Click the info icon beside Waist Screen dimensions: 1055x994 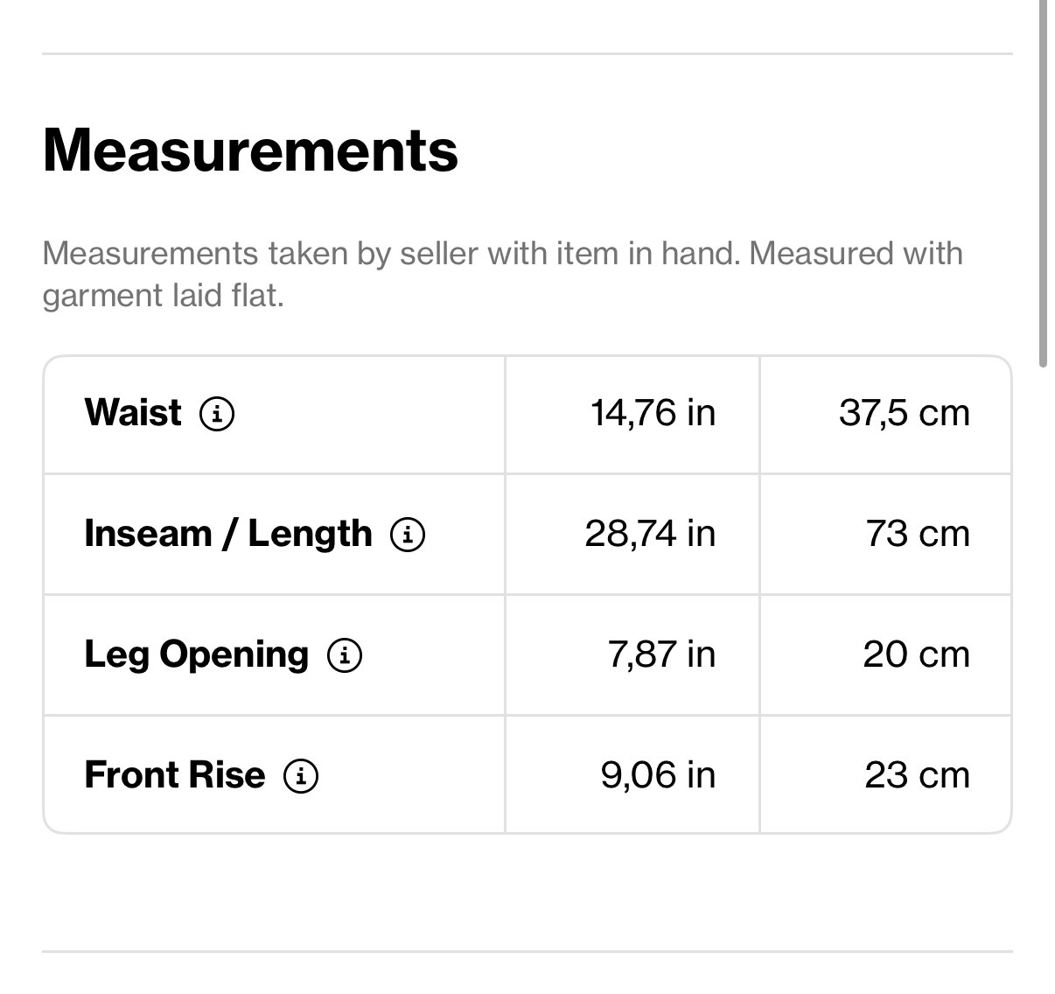pos(217,413)
